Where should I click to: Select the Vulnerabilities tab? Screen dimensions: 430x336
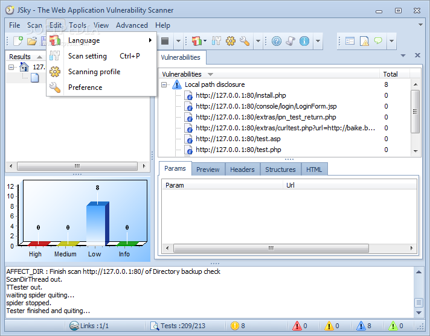(181, 57)
